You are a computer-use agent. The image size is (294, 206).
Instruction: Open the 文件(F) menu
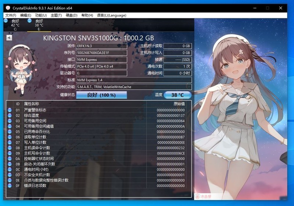coord(11,15)
